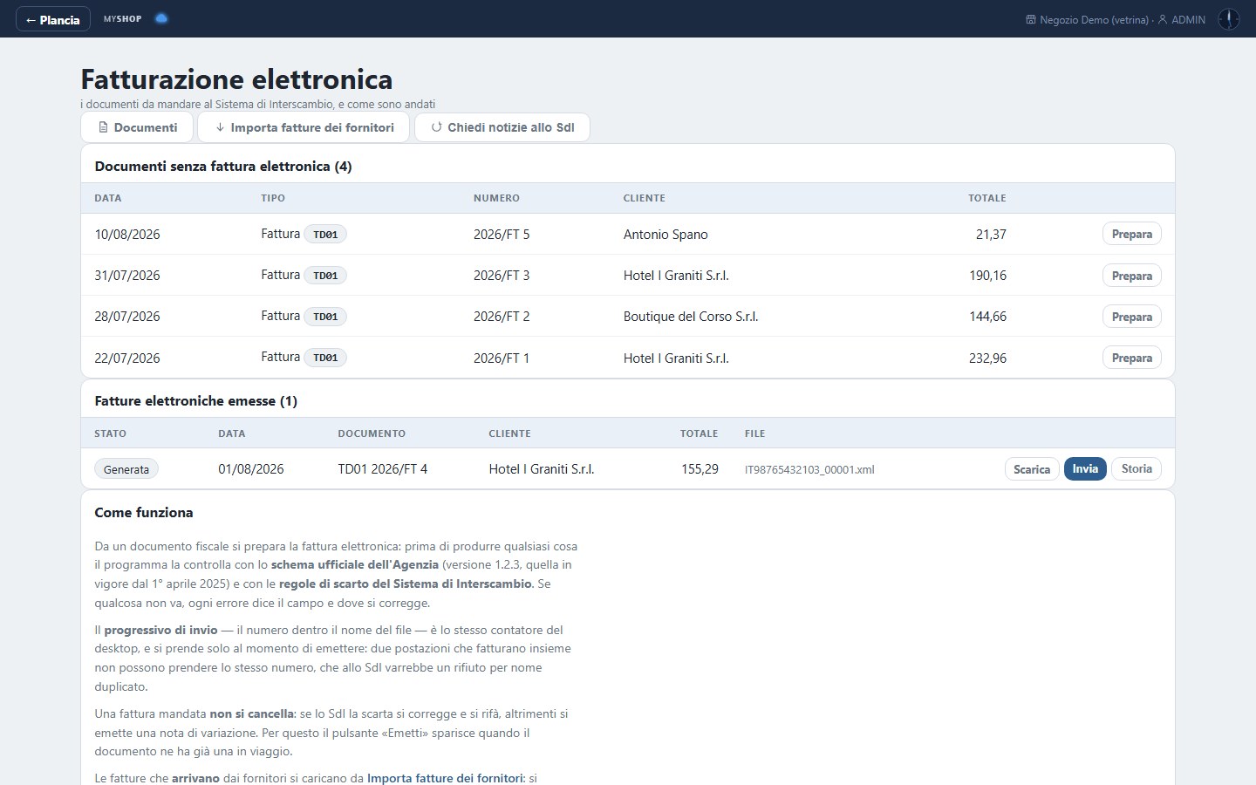Open the Documenti button
Screen dimensions: 1256x785
(137, 127)
